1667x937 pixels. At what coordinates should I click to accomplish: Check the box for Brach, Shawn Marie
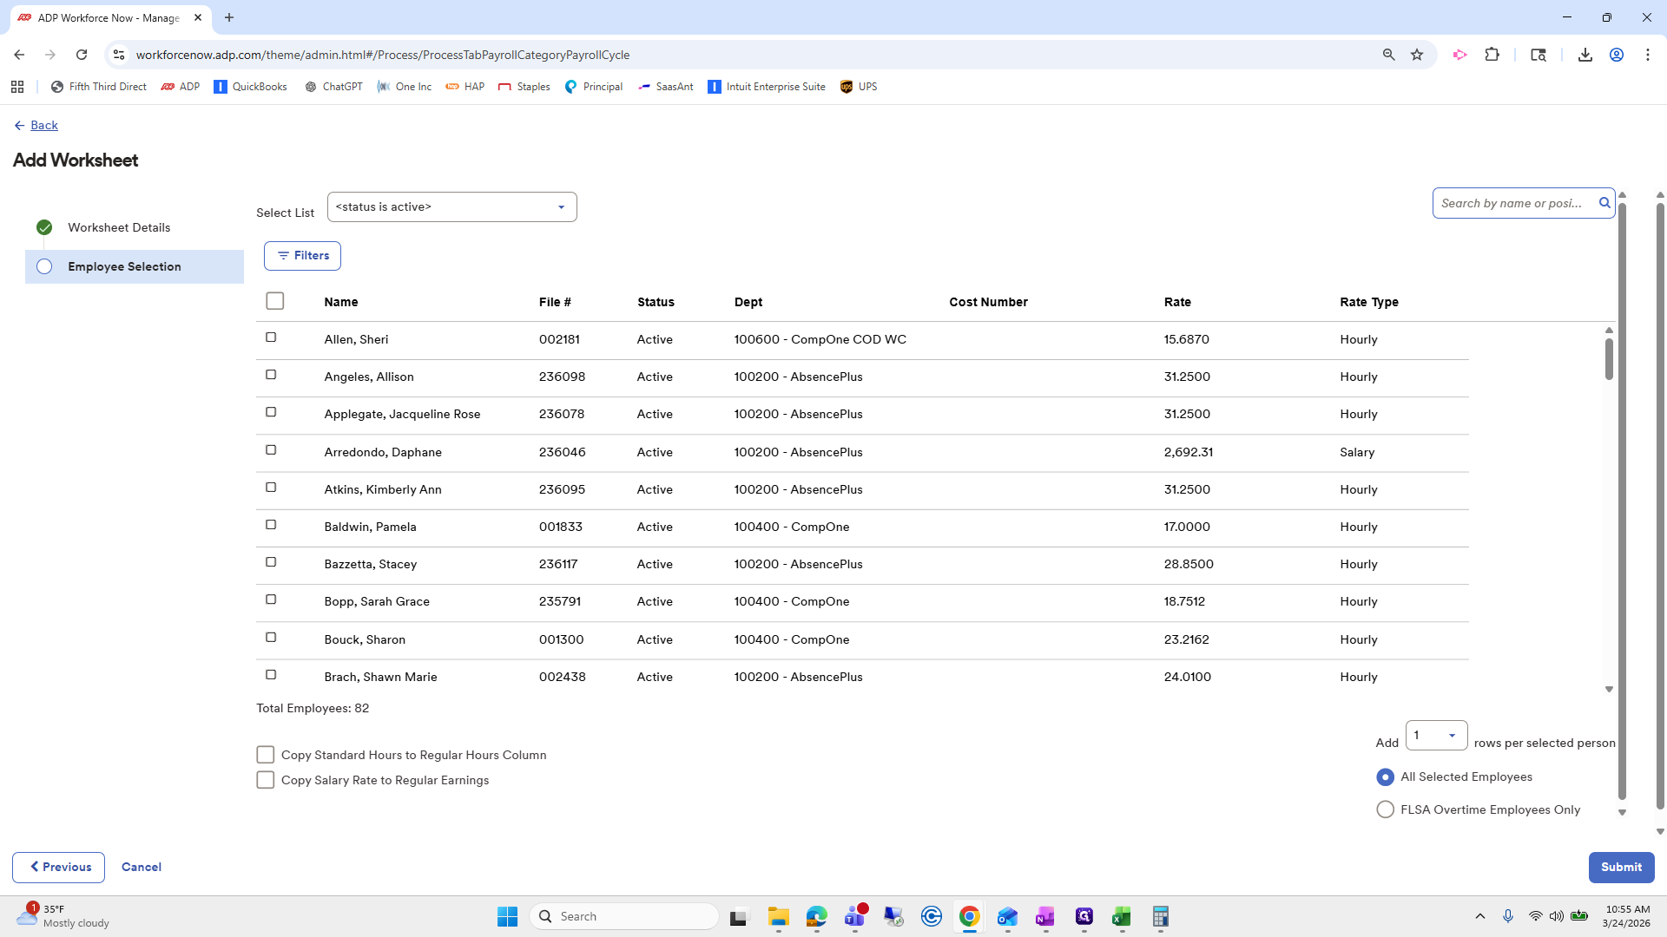click(x=271, y=675)
